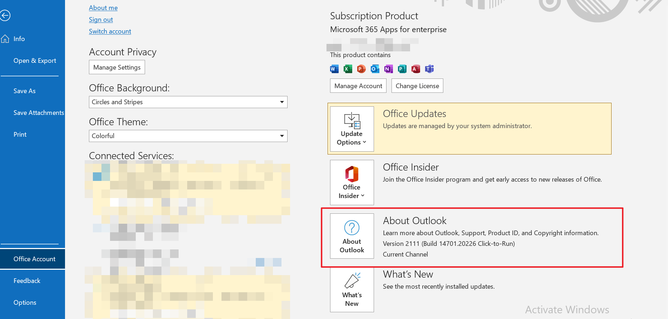This screenshot has height=319, width=668.
Task: Choose Save As in the sidebar
Action: click(33, 91)
